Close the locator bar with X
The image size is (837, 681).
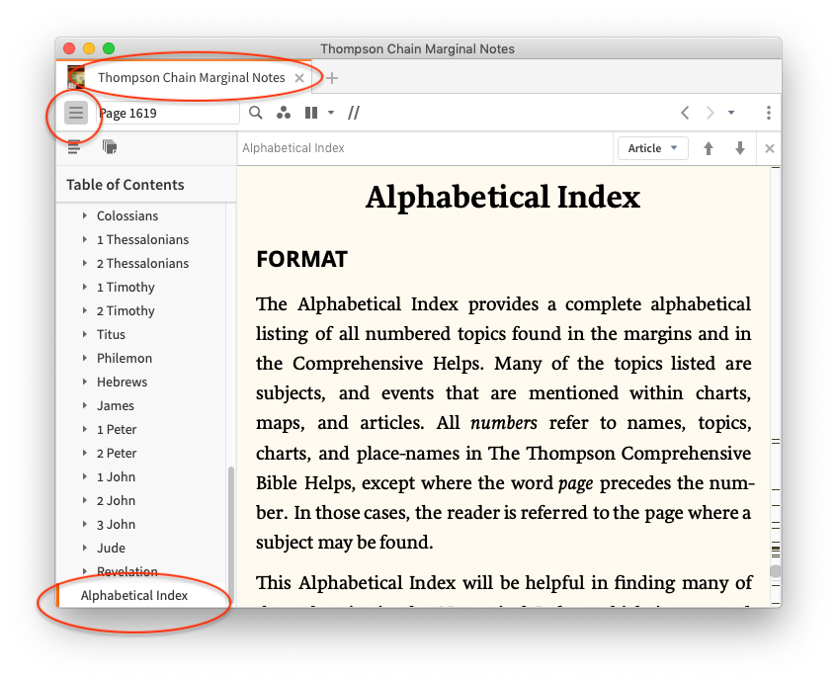(x=769, y=148)
